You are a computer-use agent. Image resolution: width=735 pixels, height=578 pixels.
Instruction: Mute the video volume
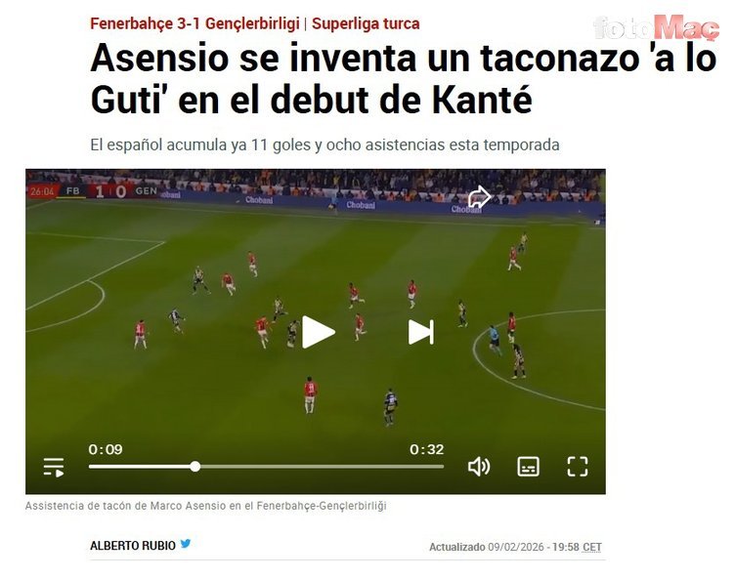pos(479,467)
